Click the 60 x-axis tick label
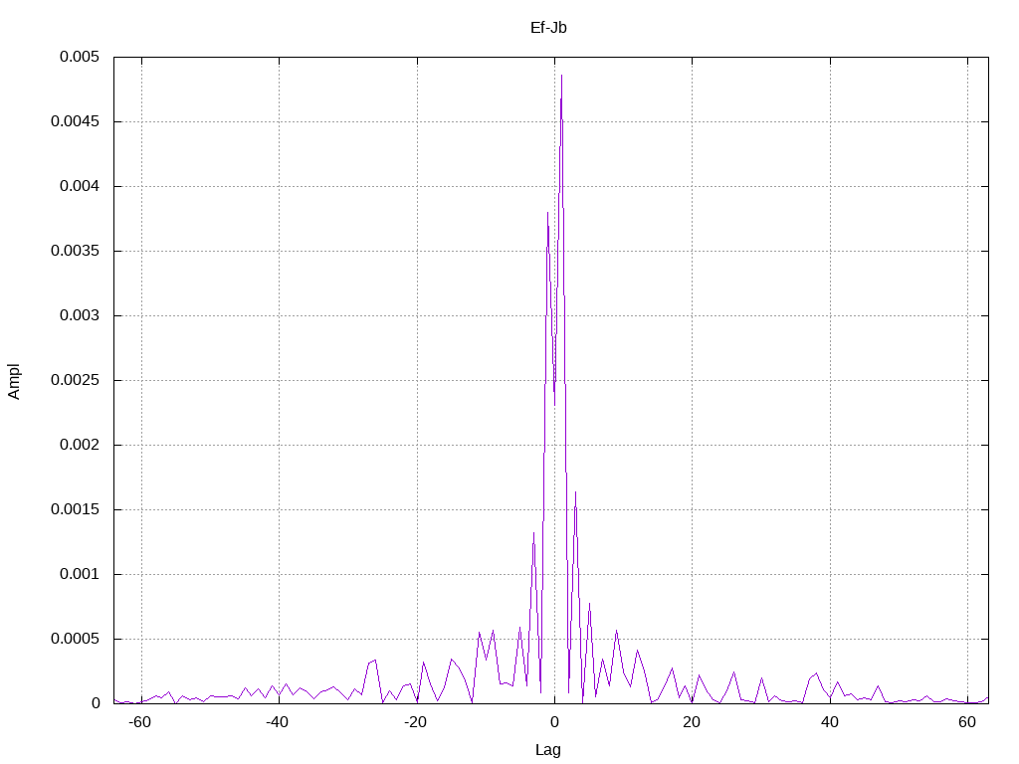This screenshot has height=764, width=1019. 967,722
